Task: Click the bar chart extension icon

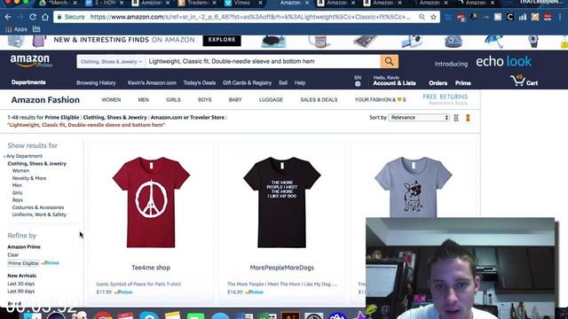Action: coord(523,17)
